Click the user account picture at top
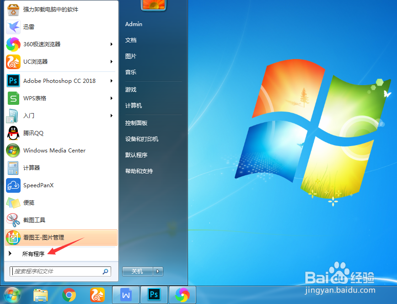Screen dimensions: 397x304 coord(154,5)
